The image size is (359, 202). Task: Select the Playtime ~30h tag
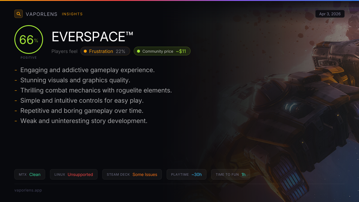coord(186,174)
